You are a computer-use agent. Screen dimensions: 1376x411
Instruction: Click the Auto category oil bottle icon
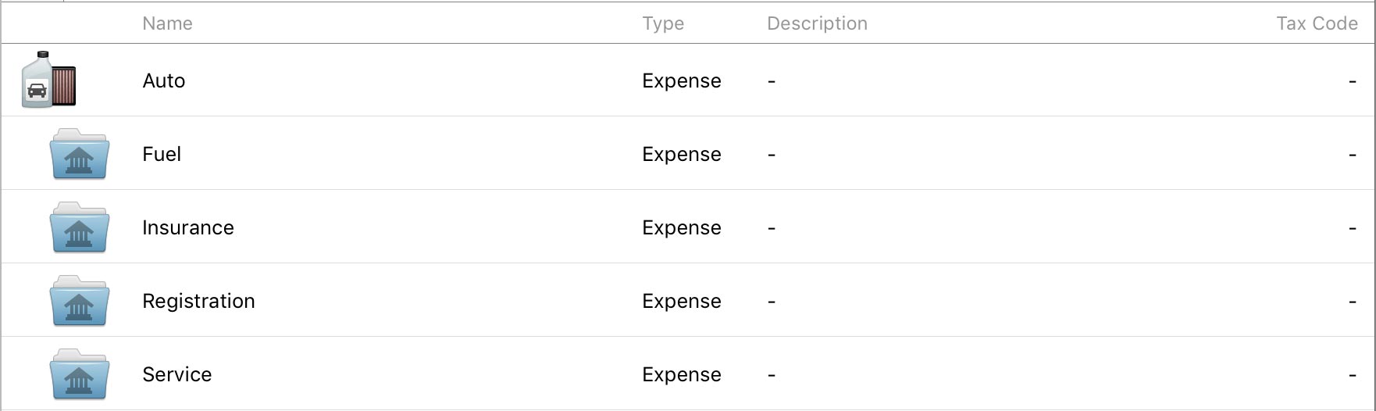point(48,80)
